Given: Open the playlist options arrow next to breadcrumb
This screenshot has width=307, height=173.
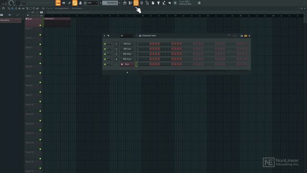Looking at the screenshot, I should tap(43, 9).
